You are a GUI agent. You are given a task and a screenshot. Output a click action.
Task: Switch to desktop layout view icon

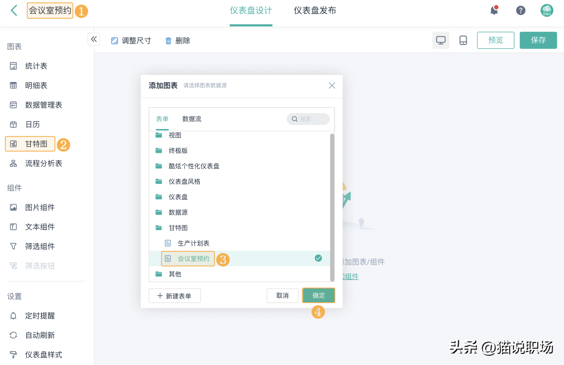tap(441, 40)
